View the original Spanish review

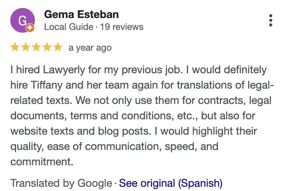[x=171, y=183]
